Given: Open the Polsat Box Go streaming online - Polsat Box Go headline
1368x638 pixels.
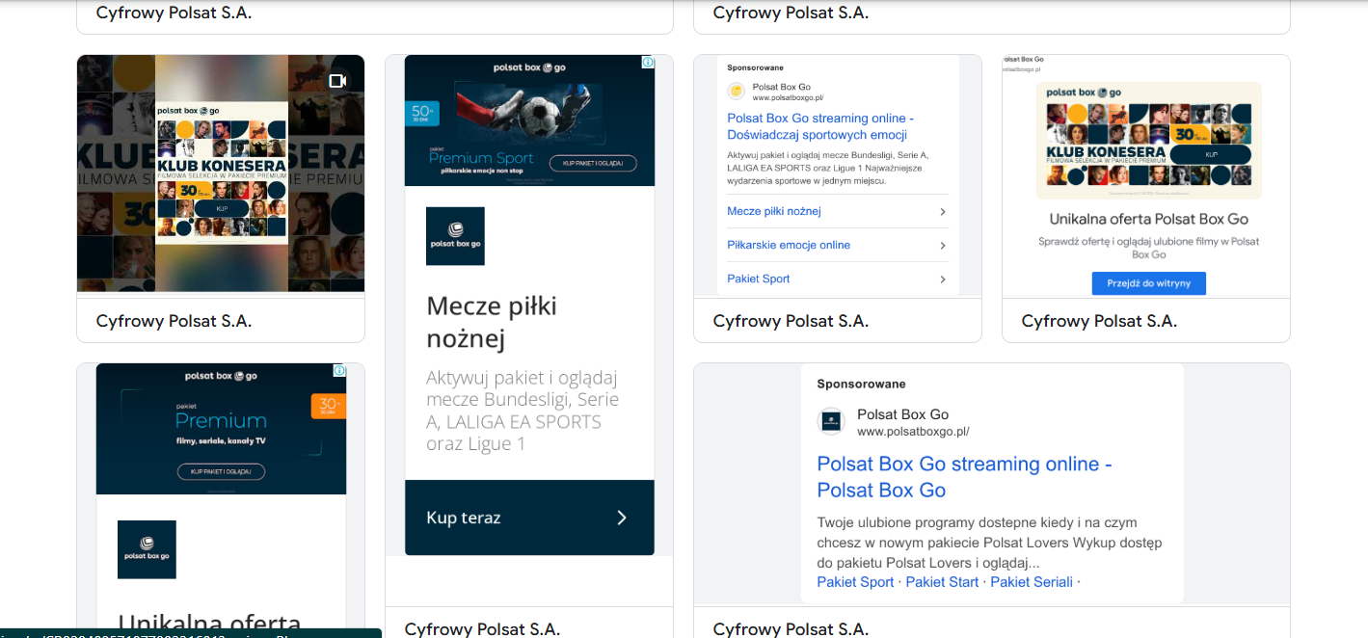Looking at the screenshot, I should pos(964,476).
